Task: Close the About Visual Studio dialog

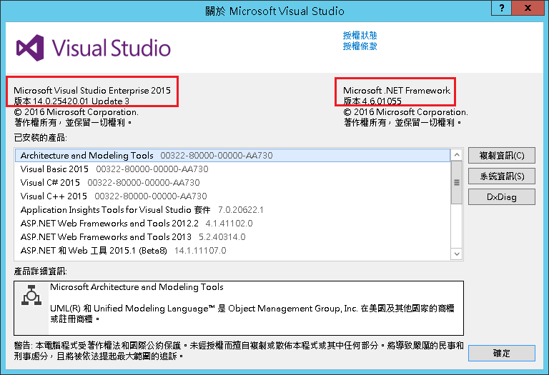Action: tap(528, 8)
